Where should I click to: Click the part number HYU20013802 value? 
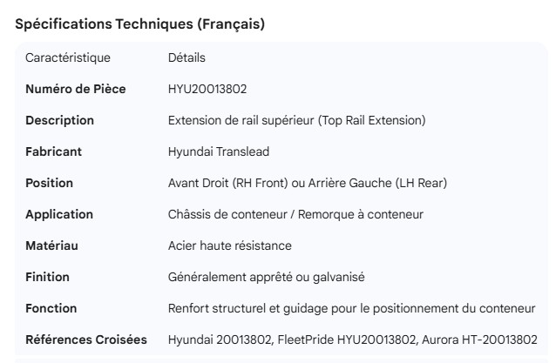pyautogui.click(x=214, y=89)
